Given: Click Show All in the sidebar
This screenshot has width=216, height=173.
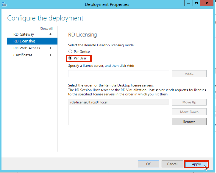Looking at the screenshot, I should (46, 29).
